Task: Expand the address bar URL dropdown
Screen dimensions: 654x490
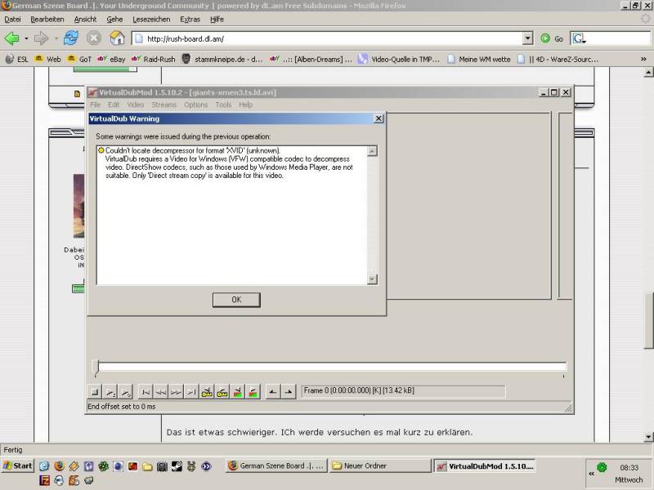Action: pos(528,38)
